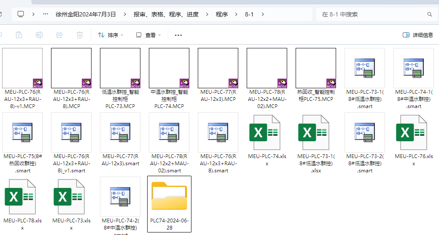Viewport: 439px width, 235px height.
Task: Click file name MEU-PLC-76.xlsx text
Action: coord(414,160)
